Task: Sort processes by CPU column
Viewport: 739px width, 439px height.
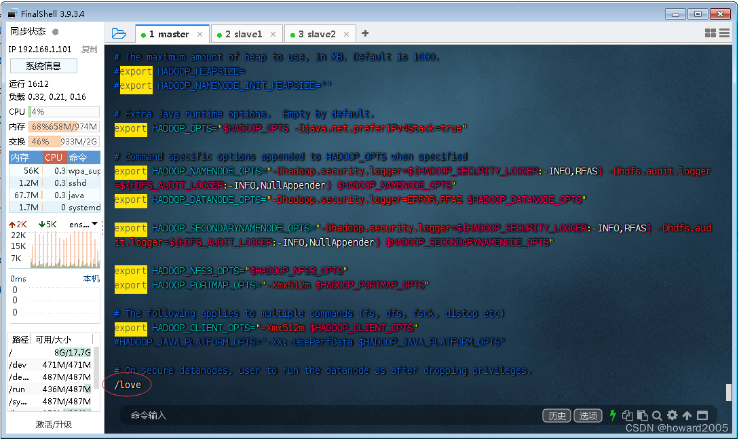Action: click(54, 157)
